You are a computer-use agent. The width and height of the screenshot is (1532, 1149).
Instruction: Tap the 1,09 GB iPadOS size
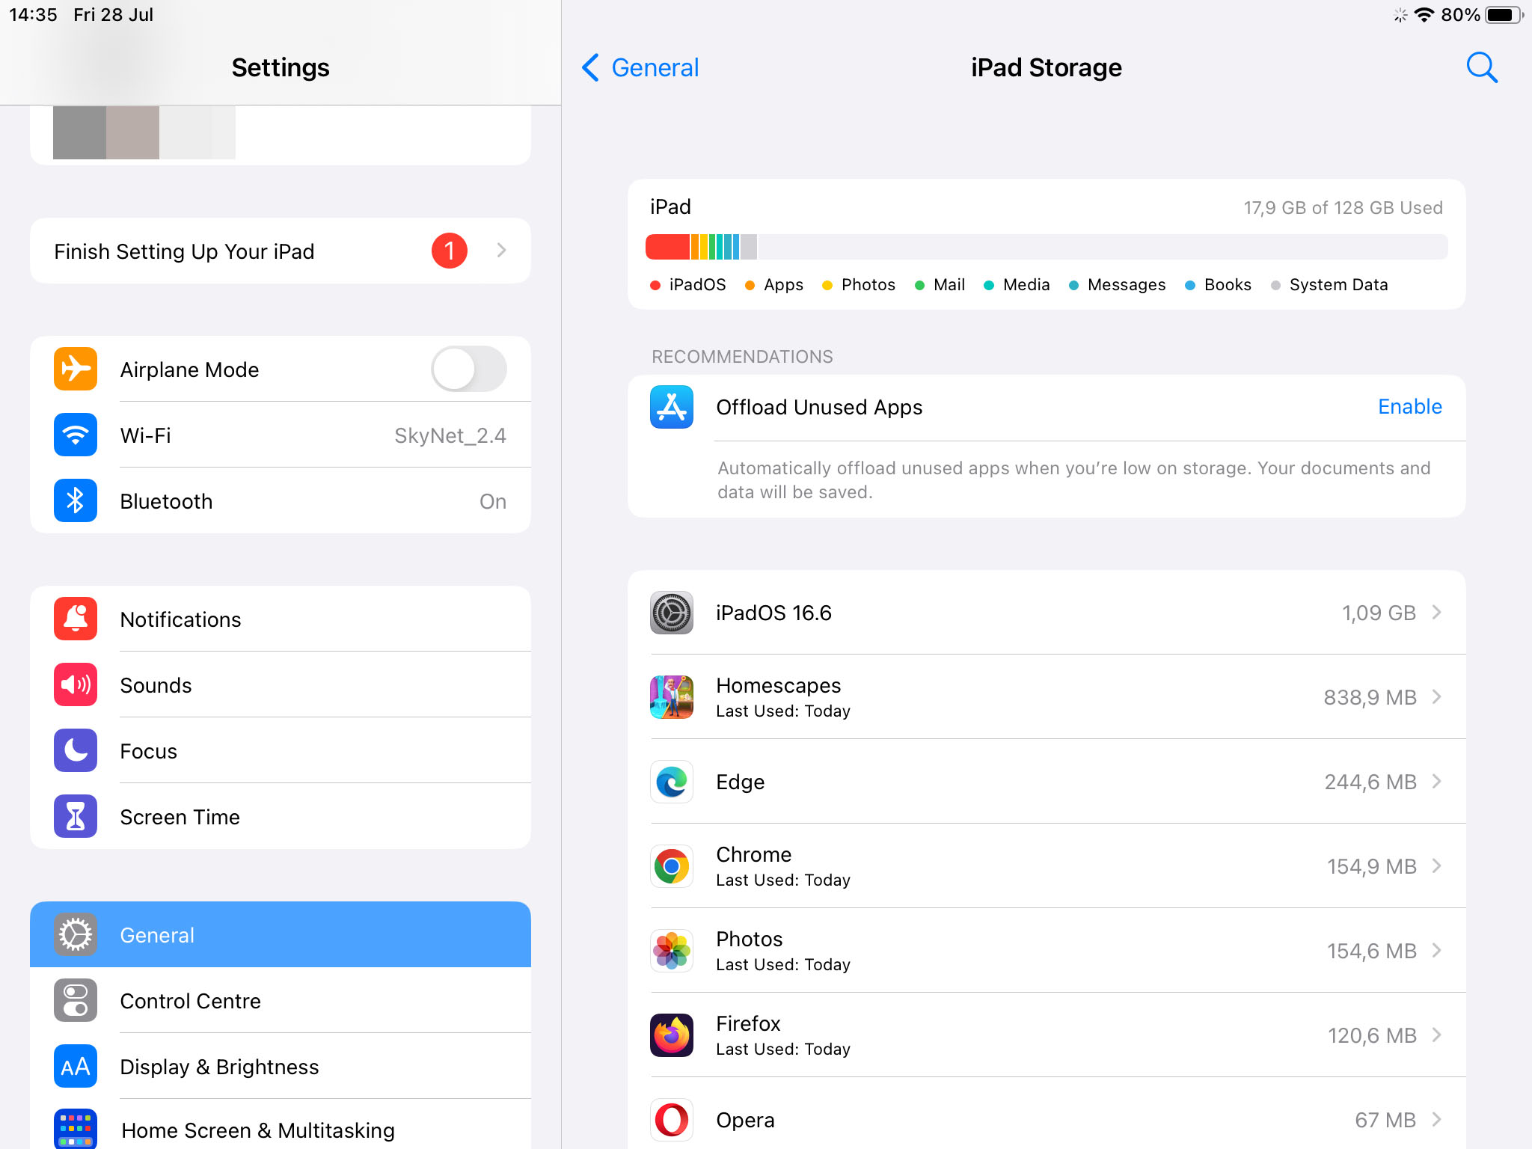pos(1379,613)
